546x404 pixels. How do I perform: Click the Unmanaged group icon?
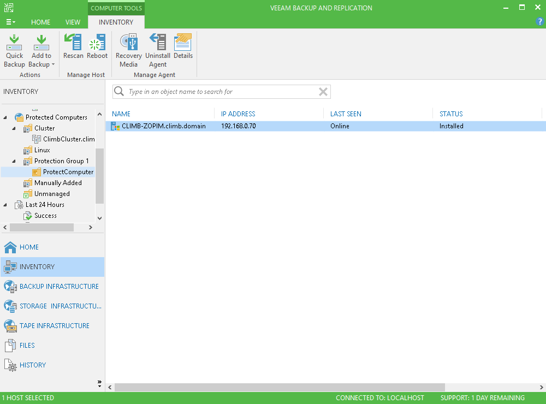coord(28,194)
